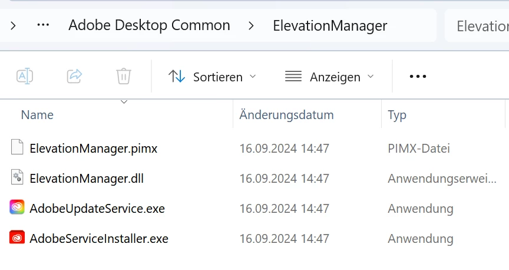The height and width of the screenshot is (270, 509).
Task: Click the Rename icon in toolbar
Action: pyautogui.click(x=25, y=76)
